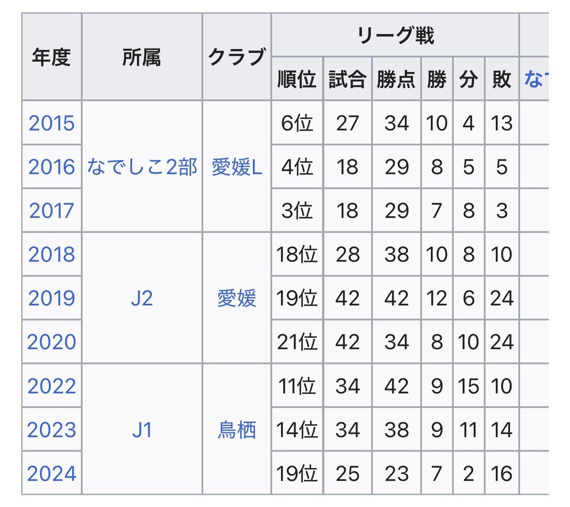Open the 2023 season link
This screenshot has width=570, height=507.
pyautogui.click(x=52, y=430)
